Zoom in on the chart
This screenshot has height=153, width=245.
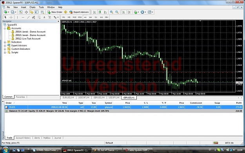[112, 12]
